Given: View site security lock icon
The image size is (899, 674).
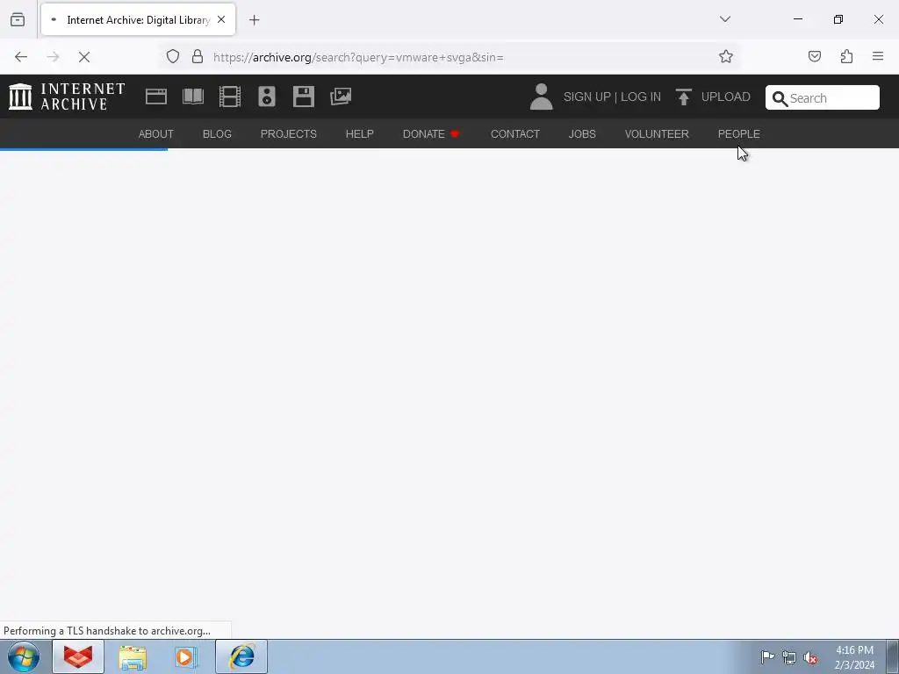Looking at the screenshot, I should (x=198, y=57).
